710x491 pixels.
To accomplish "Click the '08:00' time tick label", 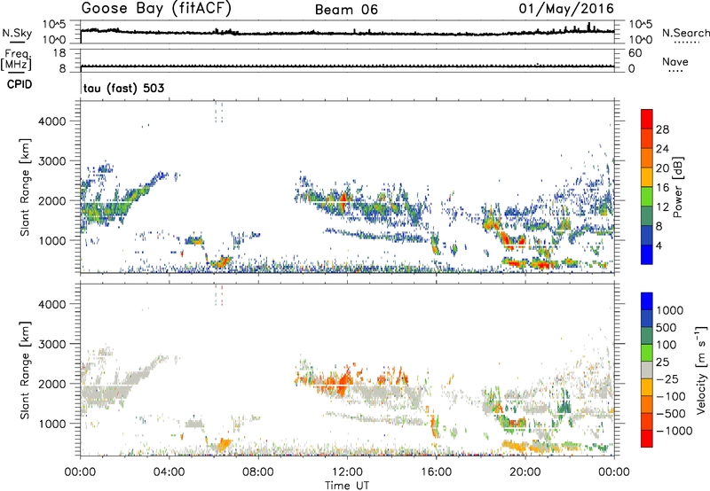I will (258, 472).
